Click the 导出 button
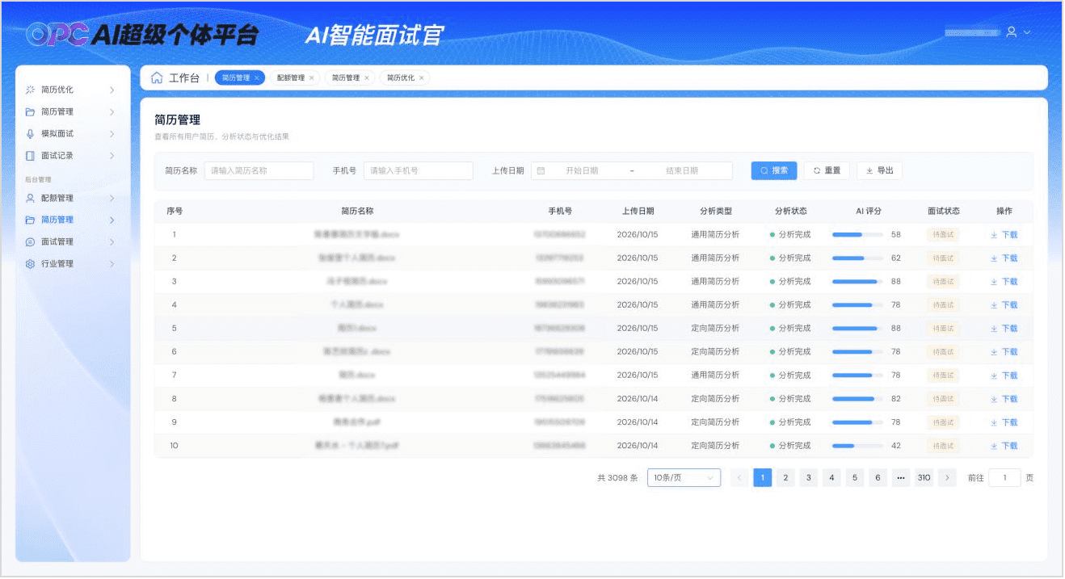 pyautogui.click(x=879, y=170)
